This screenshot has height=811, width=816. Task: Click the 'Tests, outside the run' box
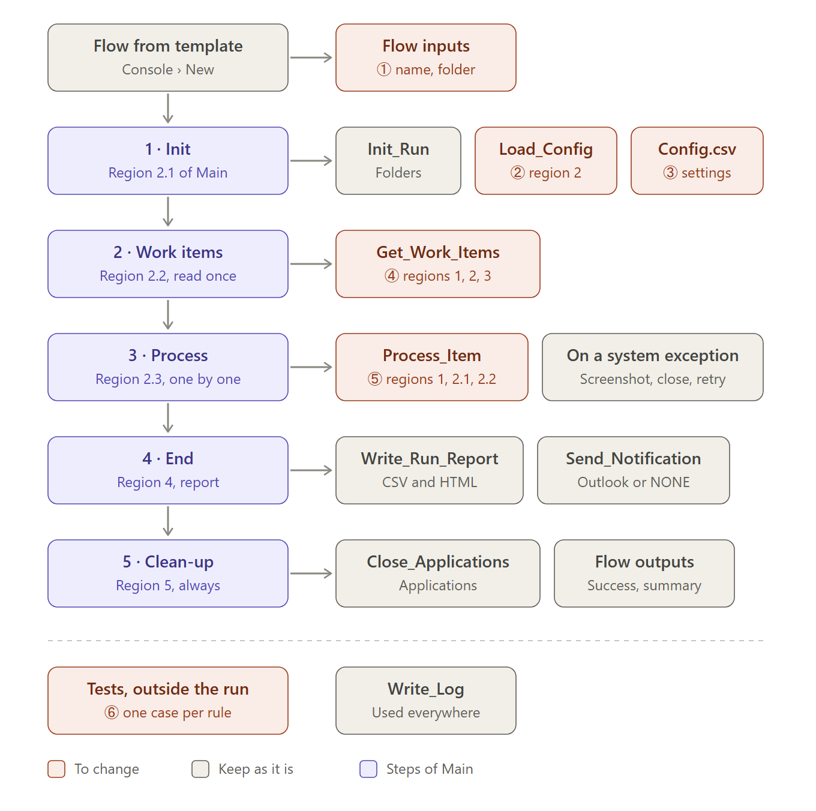click(x=168, y=701)
